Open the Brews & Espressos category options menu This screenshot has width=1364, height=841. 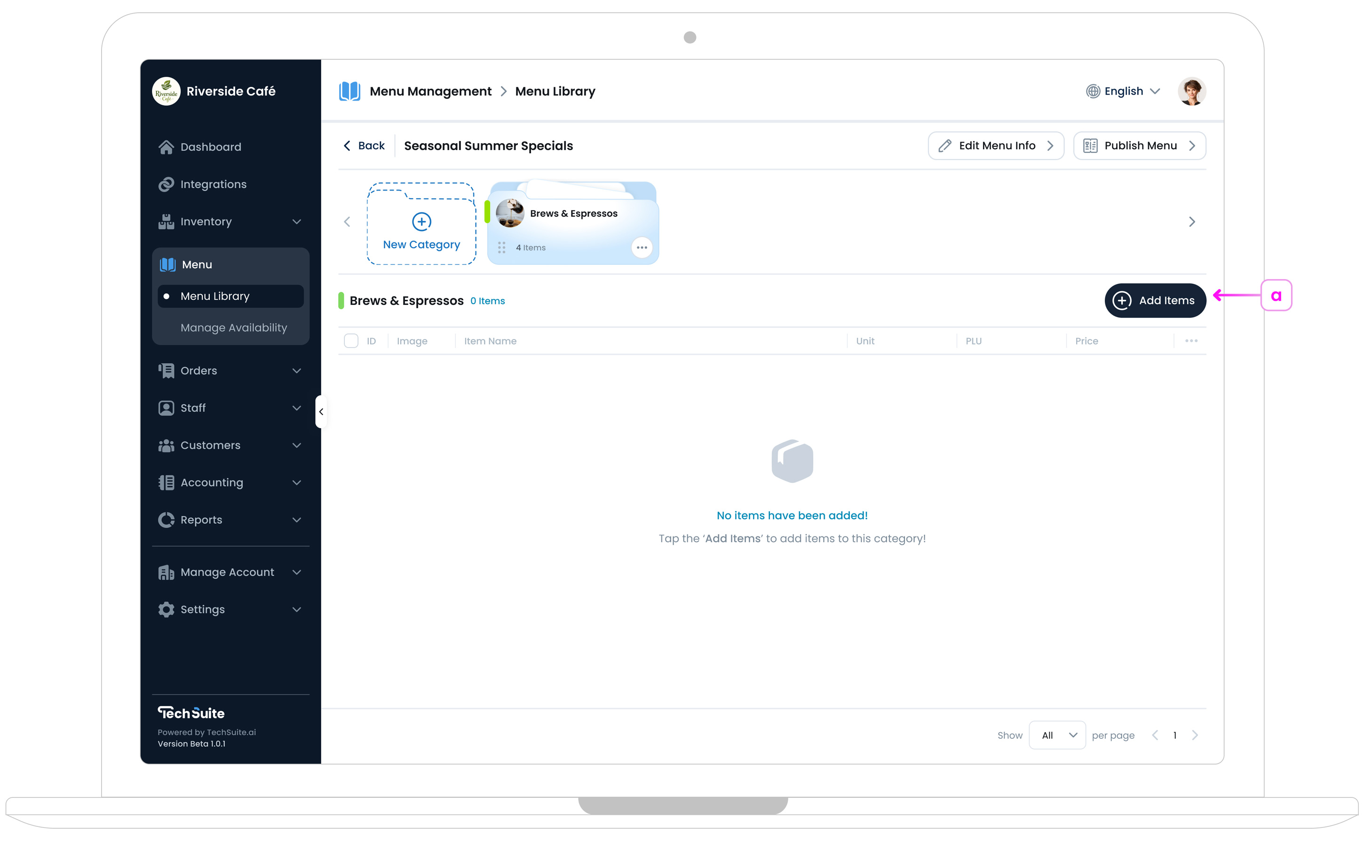point(642,248)
